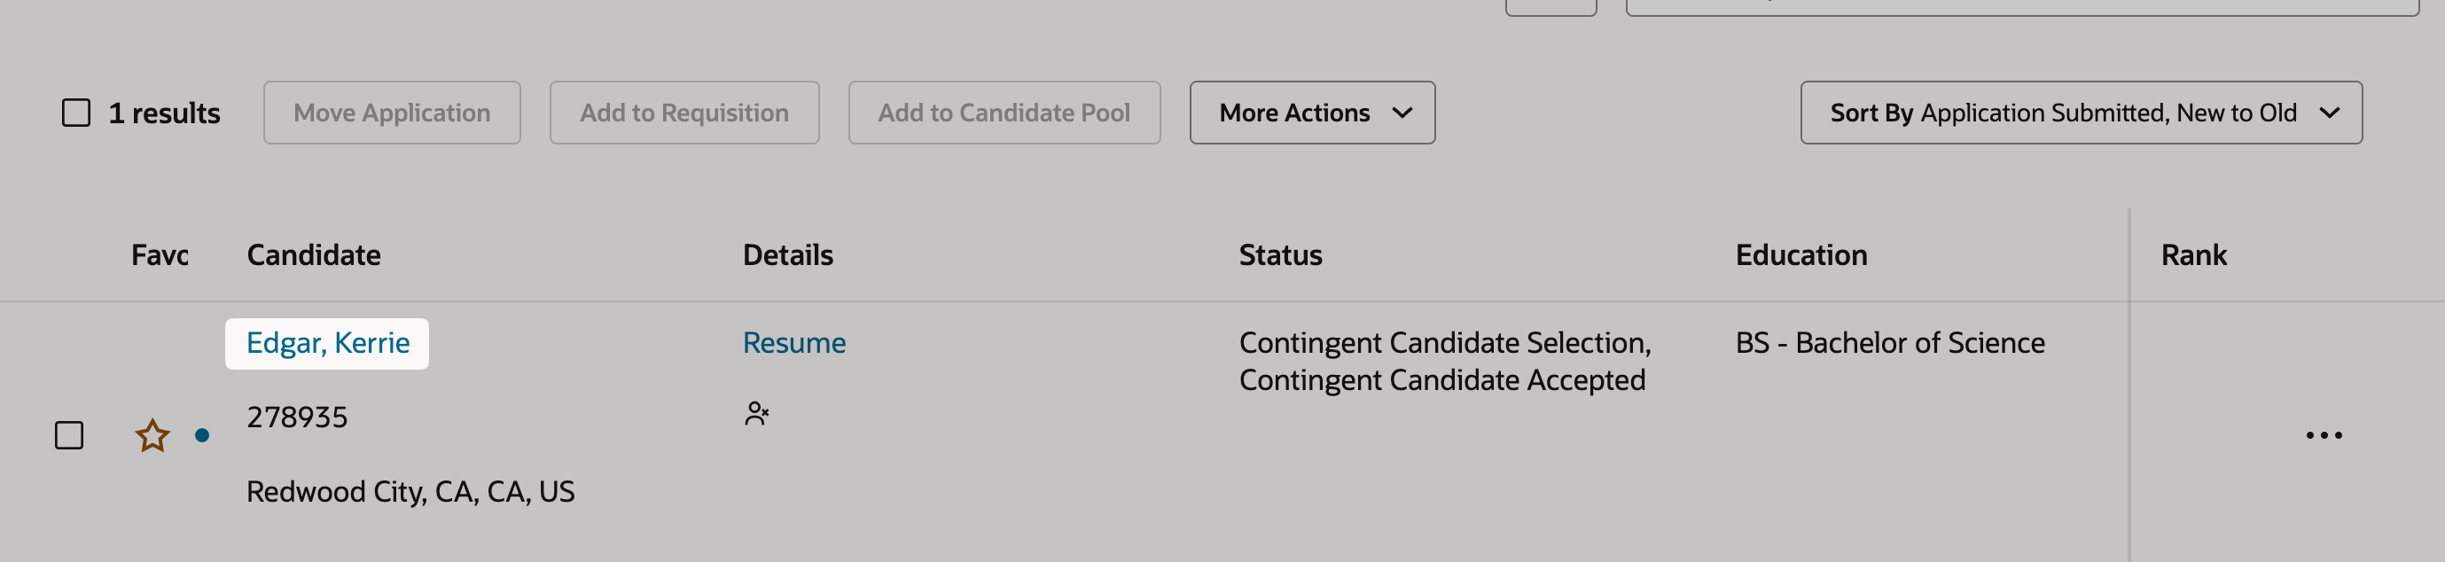Mark Kerrie Edgar as favorite with star
This screenshot has height=562, width=2445.
tap(152, 436)
